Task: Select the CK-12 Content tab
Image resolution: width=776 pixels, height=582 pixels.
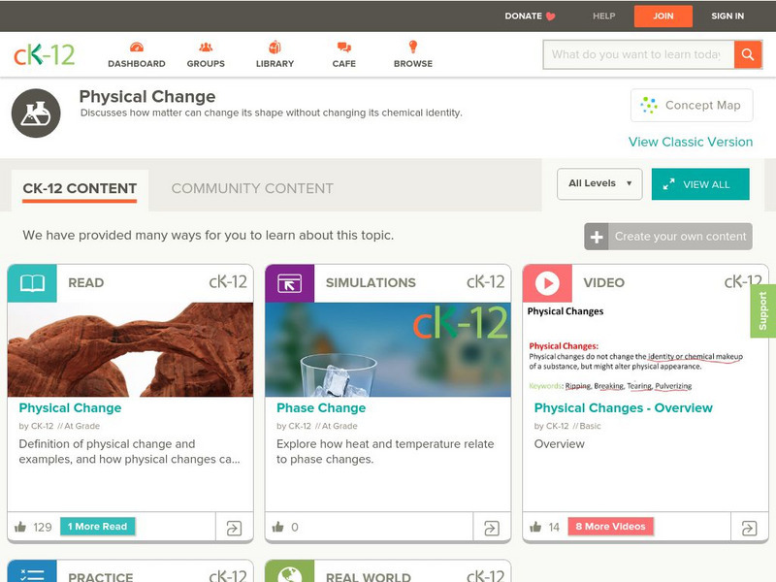Action: point(80,189)
